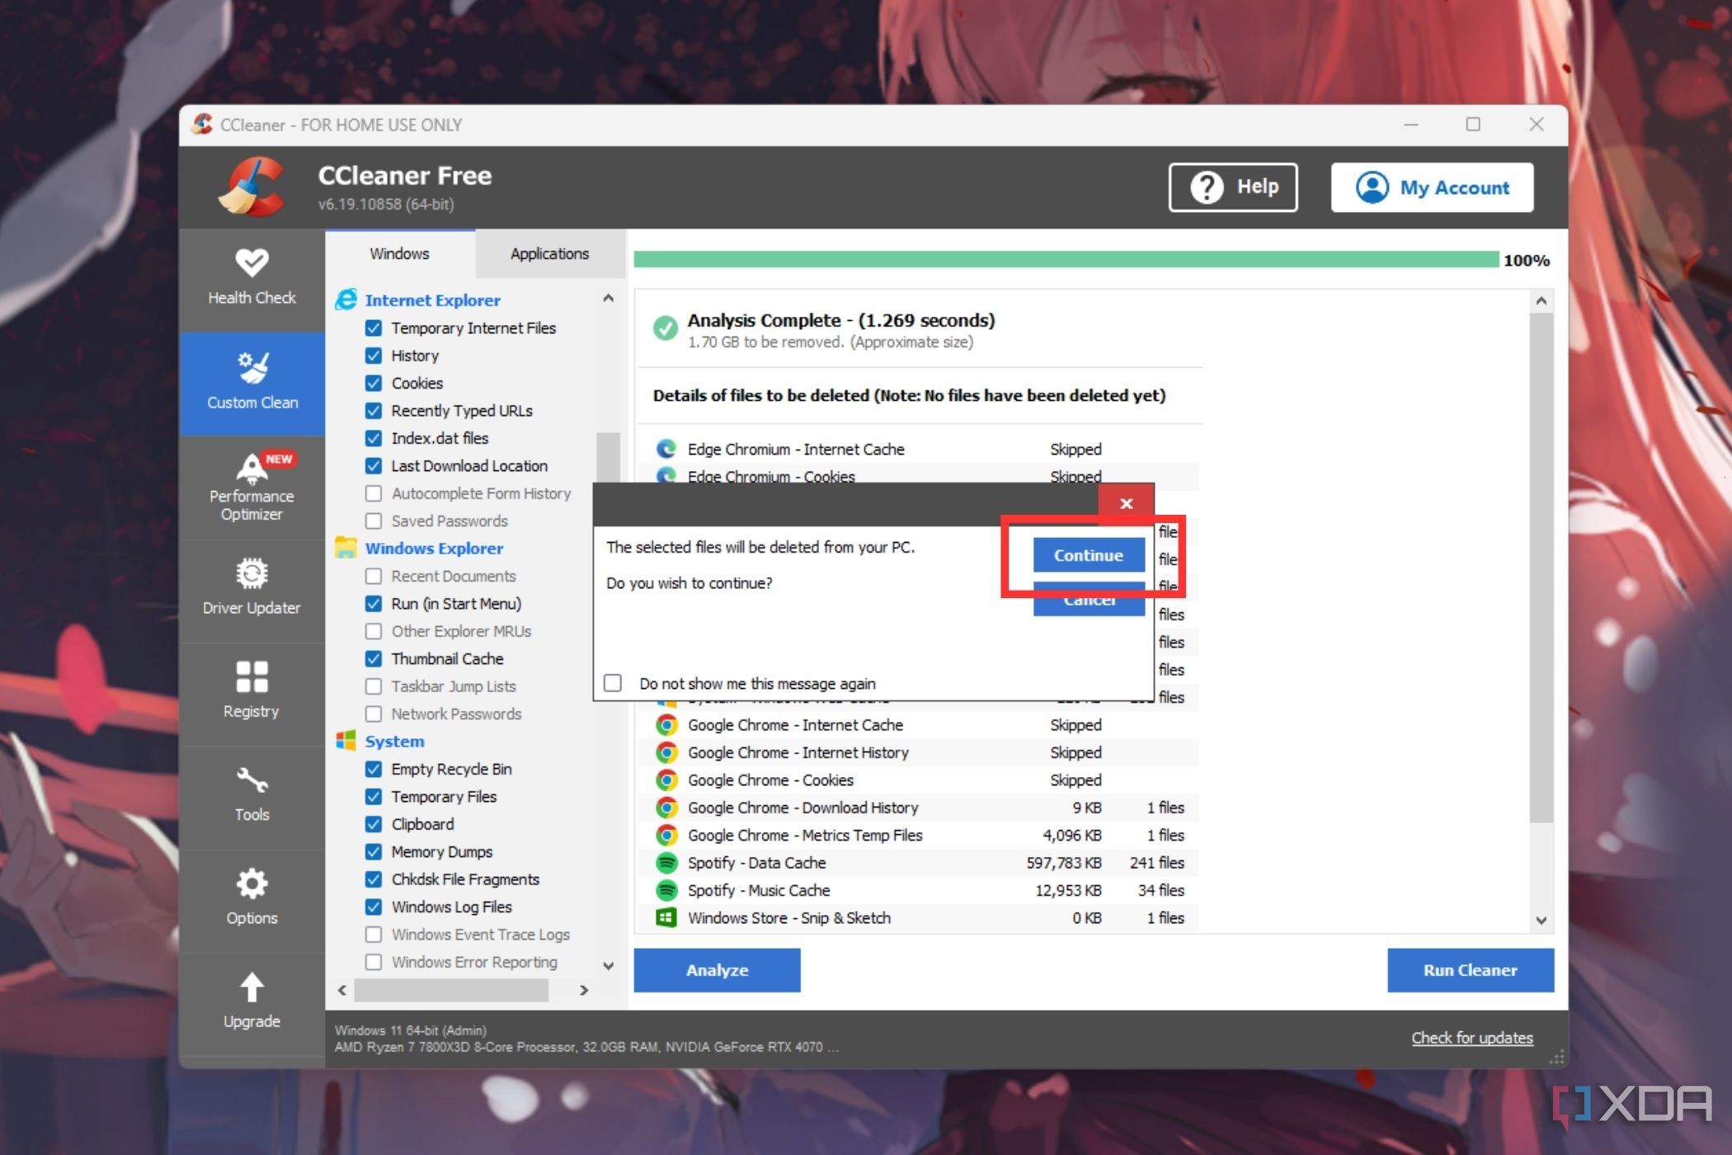The height and width of the screenshot is (1155, 1732).
Task: Collapse the System section header
Action: 394,741
